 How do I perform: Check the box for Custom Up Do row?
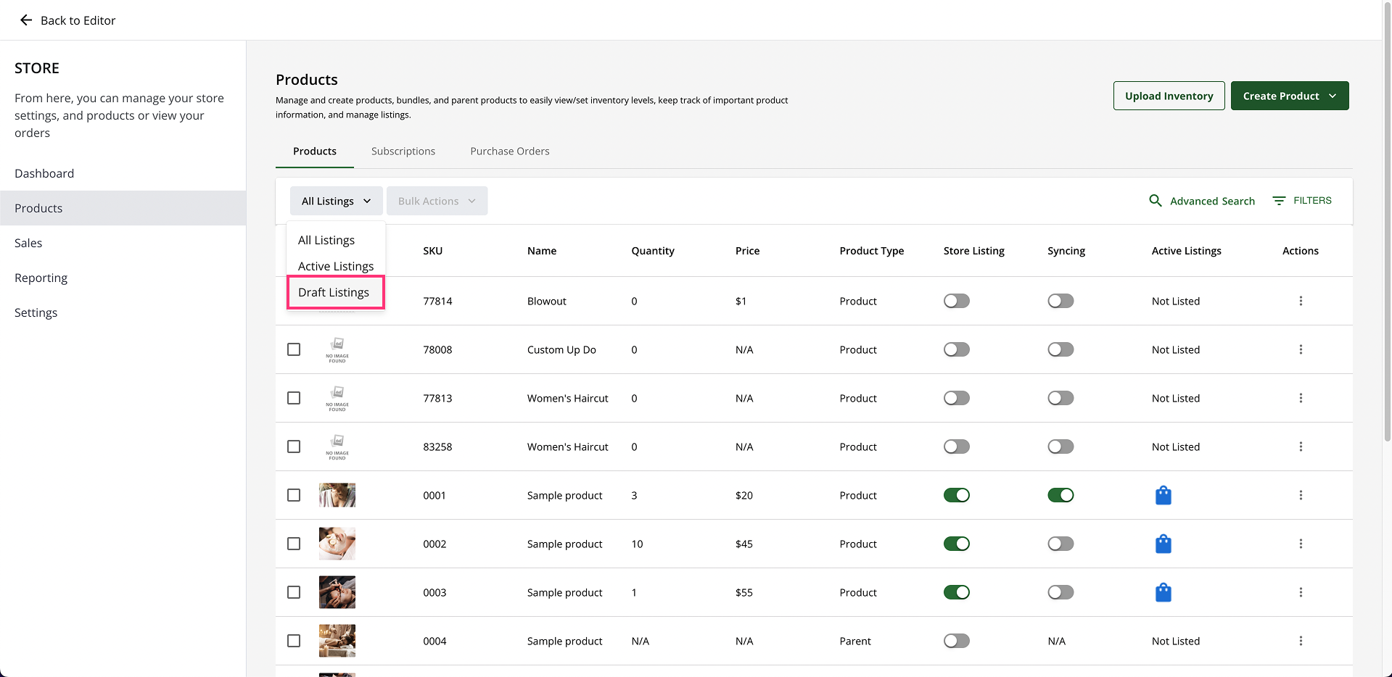294,349
